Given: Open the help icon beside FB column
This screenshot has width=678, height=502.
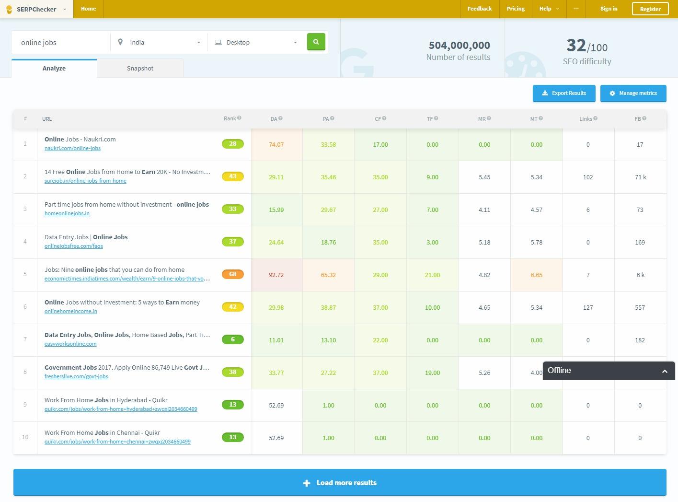Looking at the screenshot, I should pos(644,118).
